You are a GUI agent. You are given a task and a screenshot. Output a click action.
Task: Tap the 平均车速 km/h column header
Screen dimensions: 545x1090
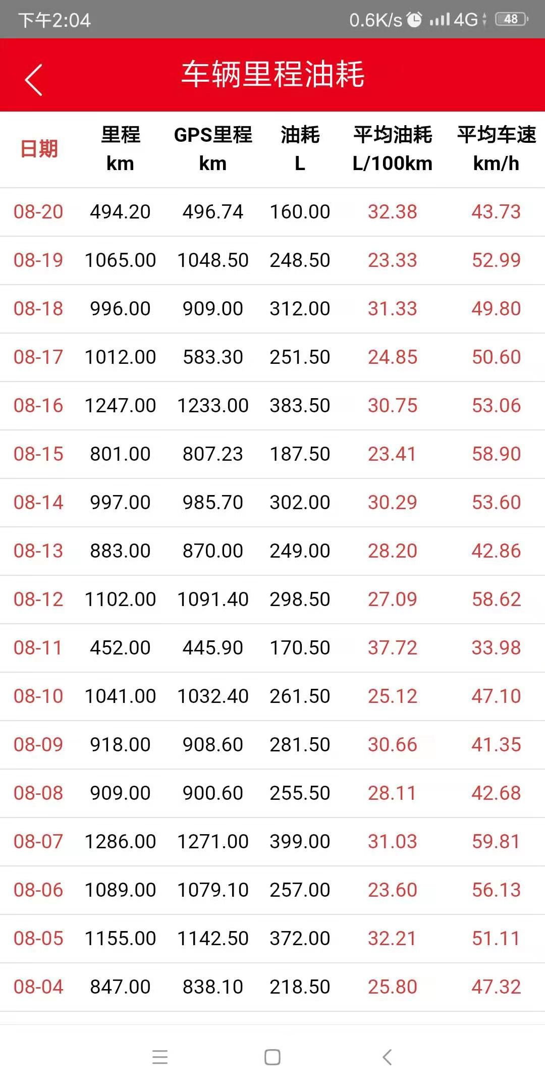pos(497,149)
